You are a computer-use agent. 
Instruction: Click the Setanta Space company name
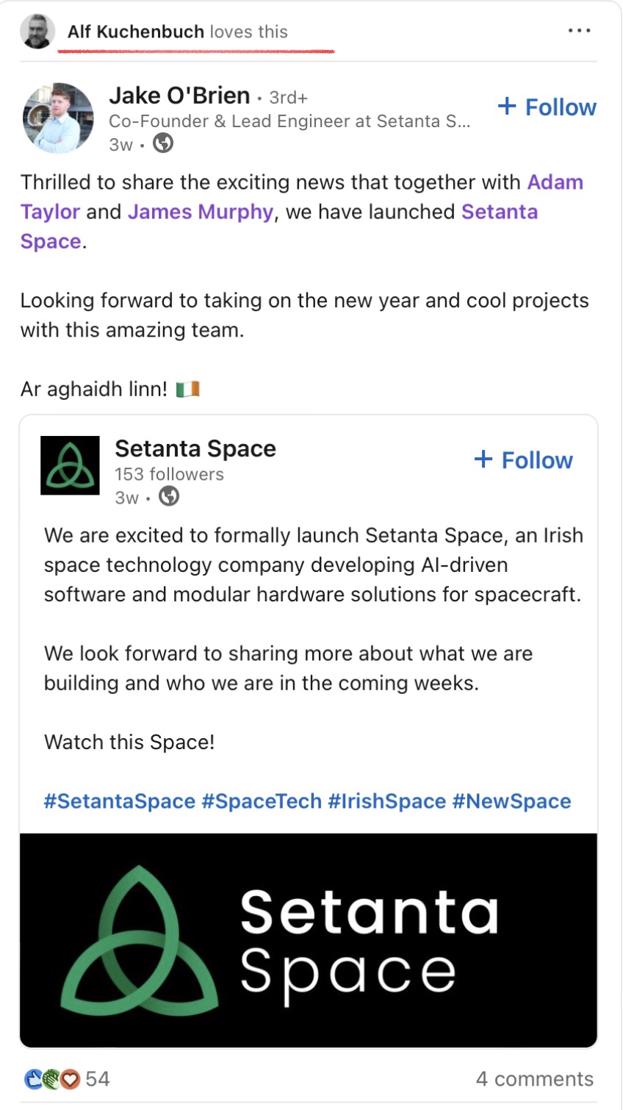coord(195,448)
